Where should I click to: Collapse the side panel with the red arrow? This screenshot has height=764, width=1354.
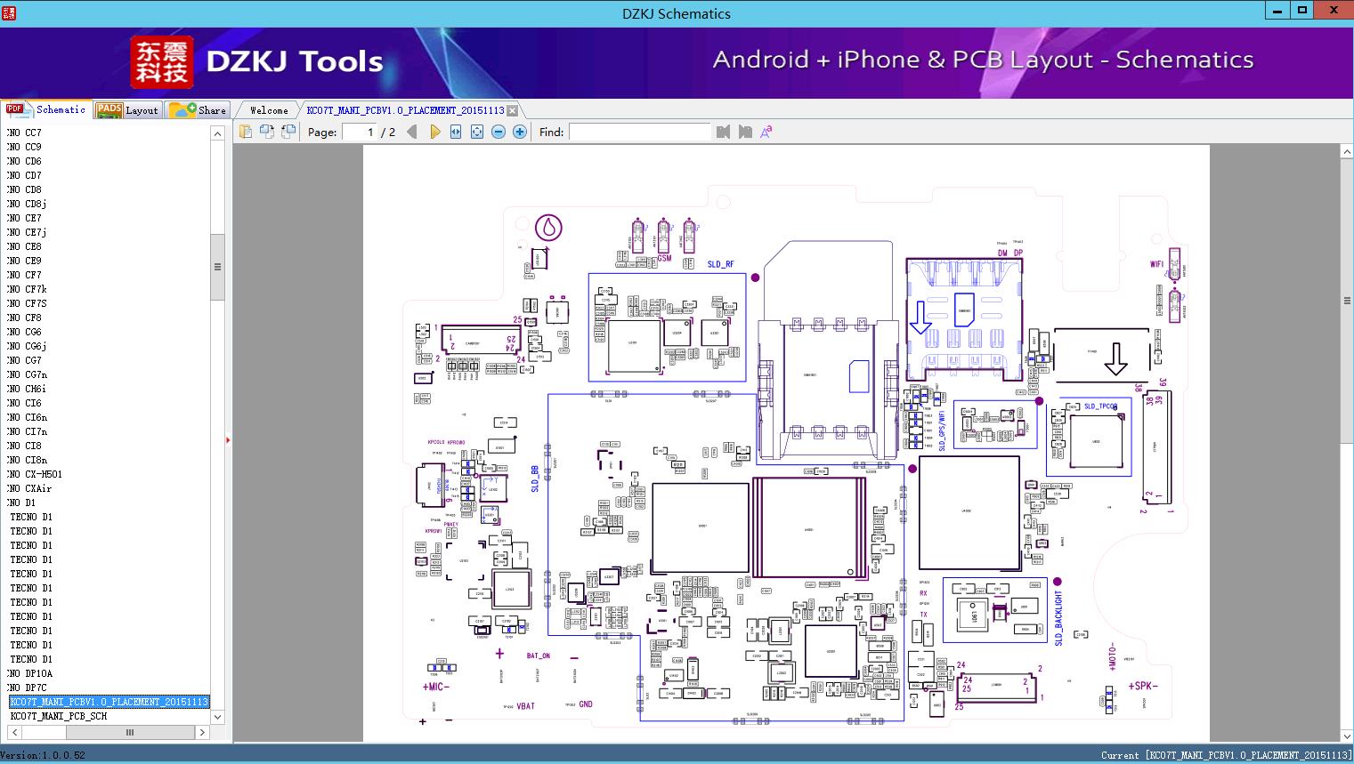228,439
